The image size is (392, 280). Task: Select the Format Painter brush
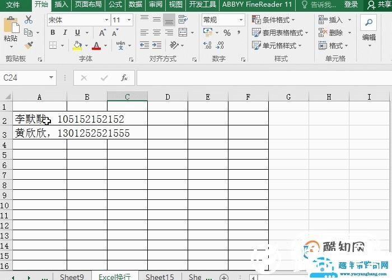[x=29, y=45]
